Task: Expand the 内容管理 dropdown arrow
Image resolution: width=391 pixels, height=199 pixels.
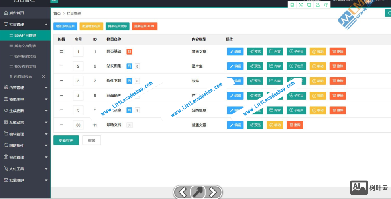Action: (46, 88)
